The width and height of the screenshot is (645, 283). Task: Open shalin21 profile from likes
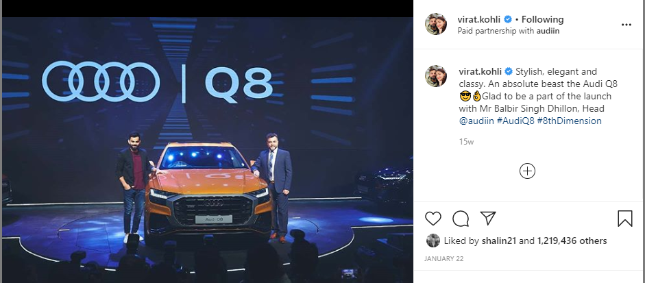[498, 241]
